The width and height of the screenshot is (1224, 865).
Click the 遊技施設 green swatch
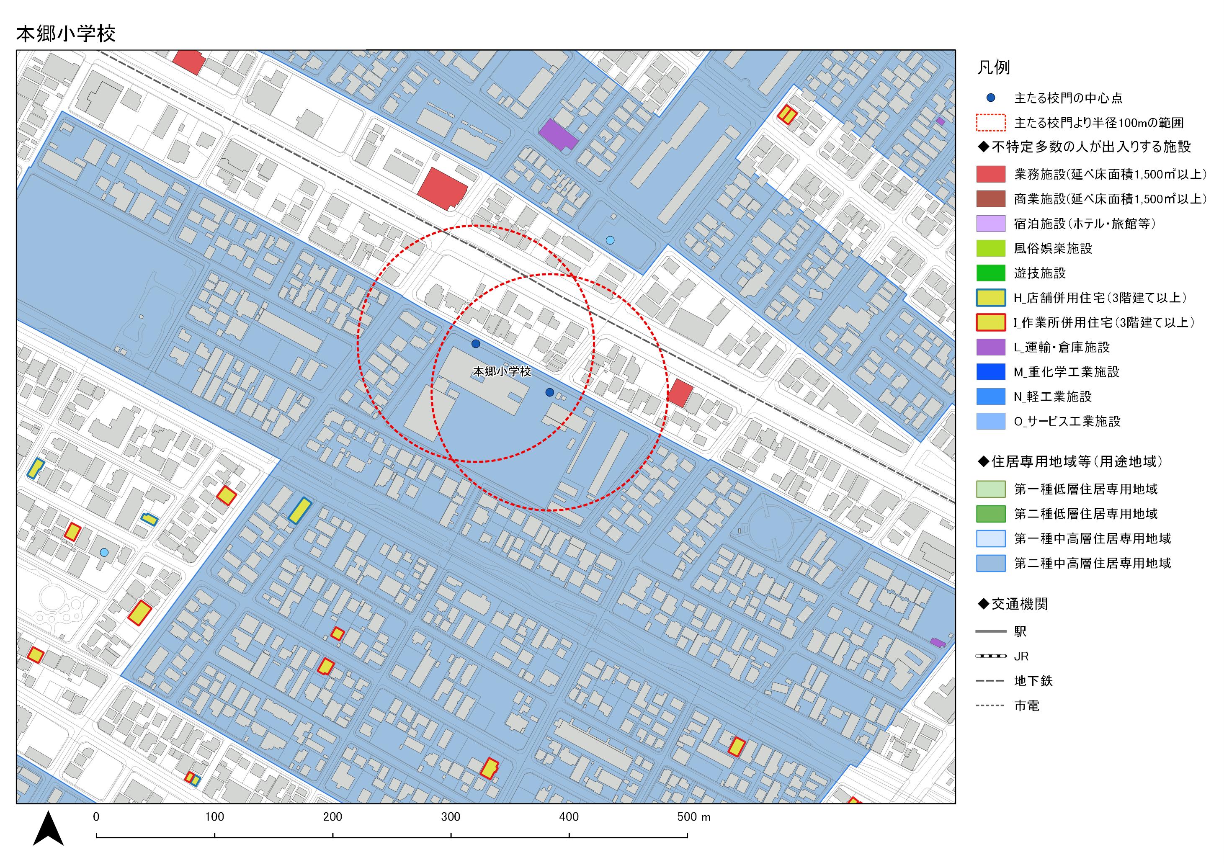(990, 273)
